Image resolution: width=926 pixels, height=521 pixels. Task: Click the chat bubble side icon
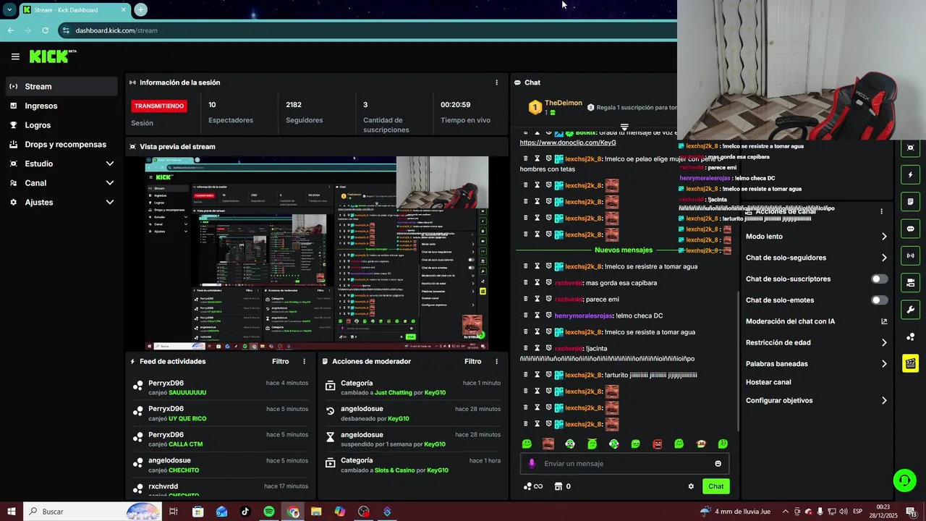tap(911, 229)
